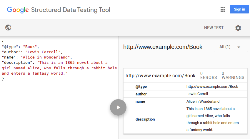Select the 0 ERRORS counter
This screenshot has height=139, width=250.
tap(209, 75)
